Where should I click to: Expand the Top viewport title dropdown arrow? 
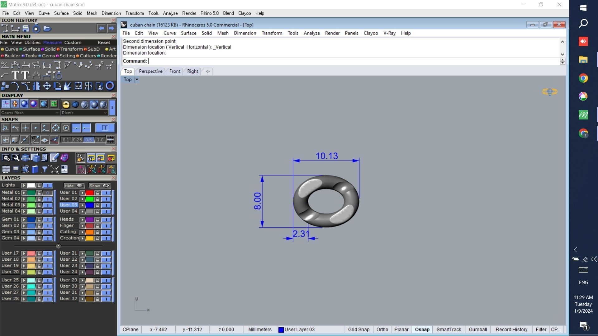point(136,79)
